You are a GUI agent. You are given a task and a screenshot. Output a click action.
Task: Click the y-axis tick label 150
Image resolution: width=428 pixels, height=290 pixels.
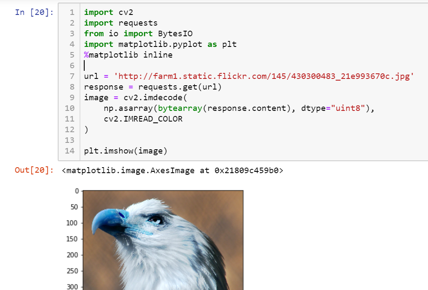[72, 239]
